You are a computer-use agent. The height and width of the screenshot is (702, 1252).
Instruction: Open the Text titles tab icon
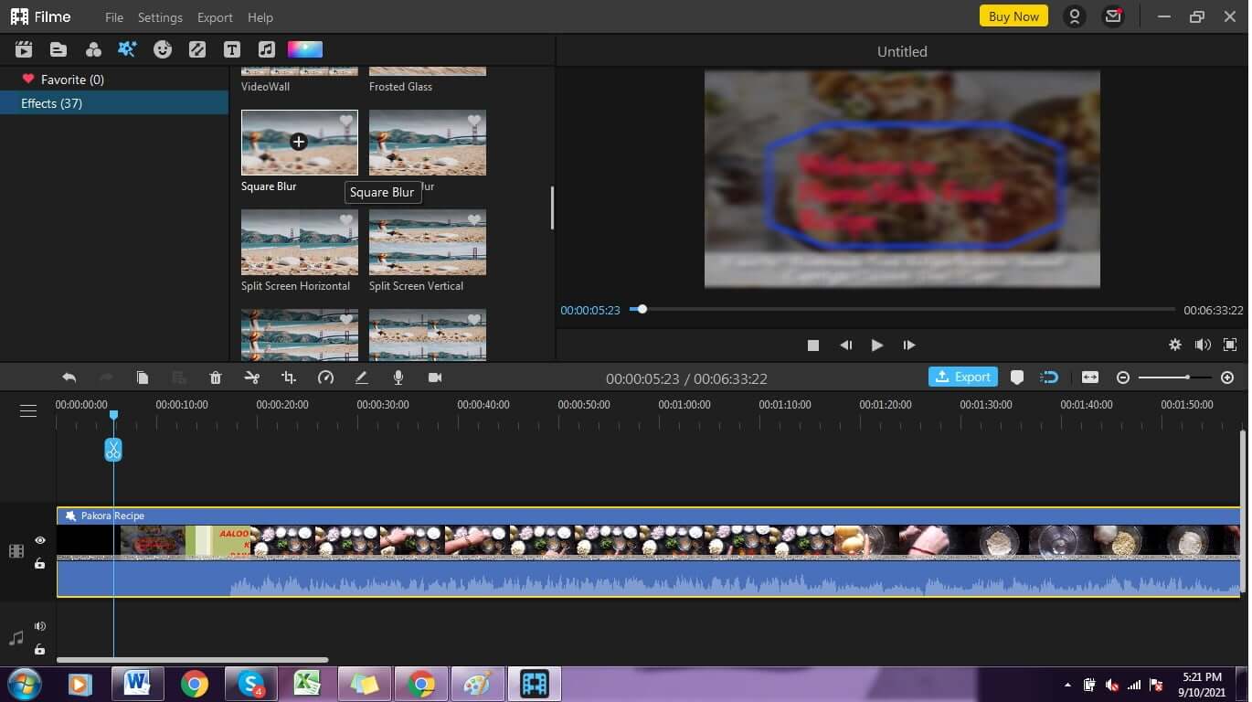[232, 49]
